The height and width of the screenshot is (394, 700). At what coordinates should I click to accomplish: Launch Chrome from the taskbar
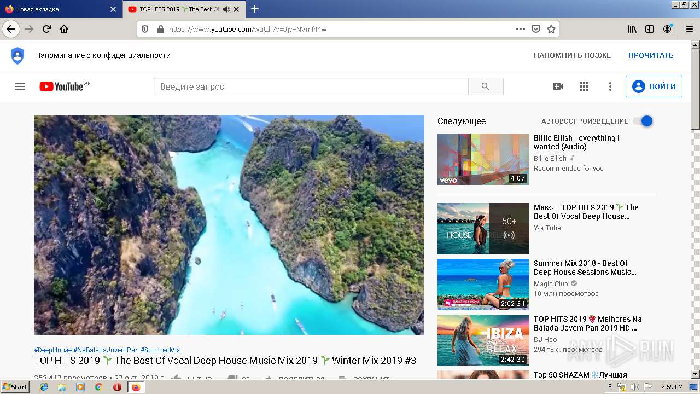pos(98,387)
